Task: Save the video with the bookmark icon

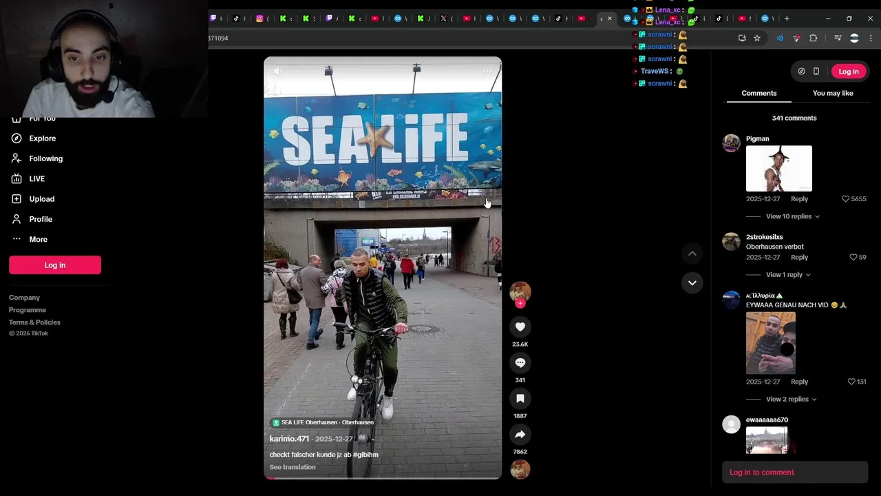Action: (520, 399)
